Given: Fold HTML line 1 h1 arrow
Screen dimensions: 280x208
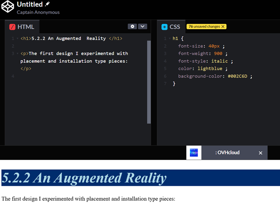Looking at the screenshot, I should (x=17, y=39).
